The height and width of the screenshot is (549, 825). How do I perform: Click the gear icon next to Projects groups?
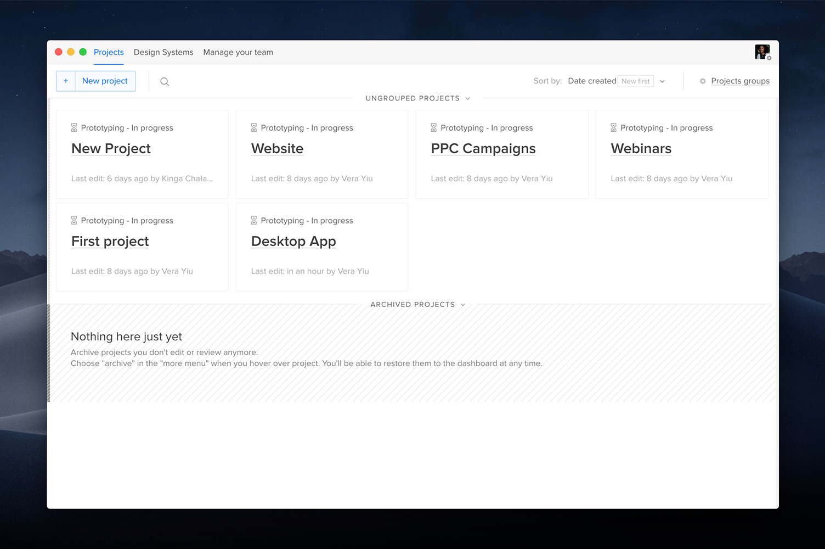coord(703,81)
